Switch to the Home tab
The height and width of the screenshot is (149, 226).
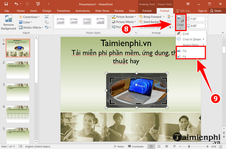point(21,11)
